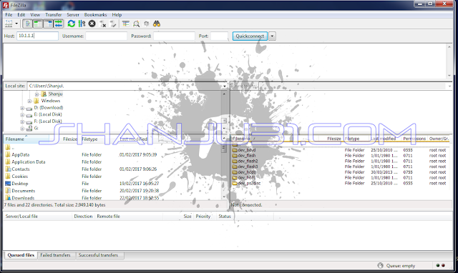Viewport: 458px width, 273px height.
Task: Click the Host input field
Action: tap(37, 36)
